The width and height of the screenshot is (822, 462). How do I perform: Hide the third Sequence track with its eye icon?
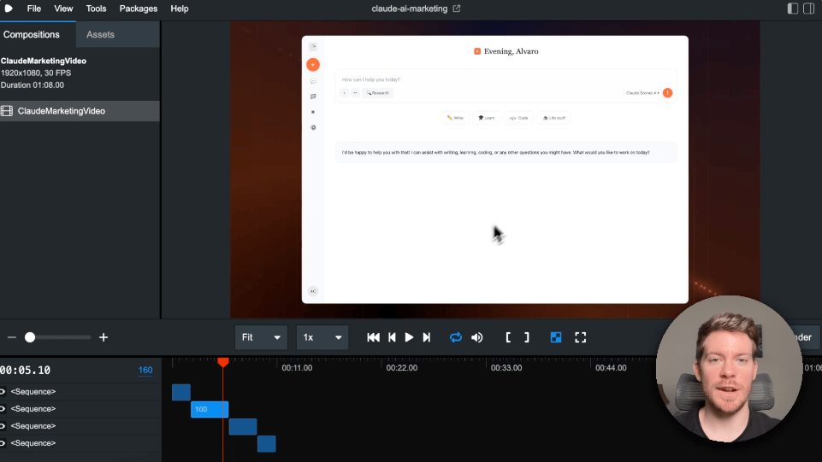point(3,426)
